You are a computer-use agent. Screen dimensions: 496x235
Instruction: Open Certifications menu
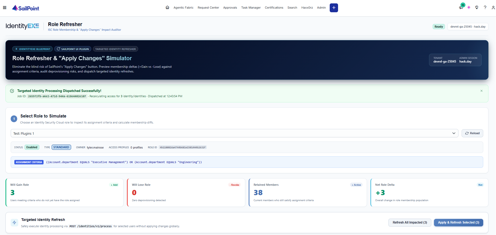(274, 8)
